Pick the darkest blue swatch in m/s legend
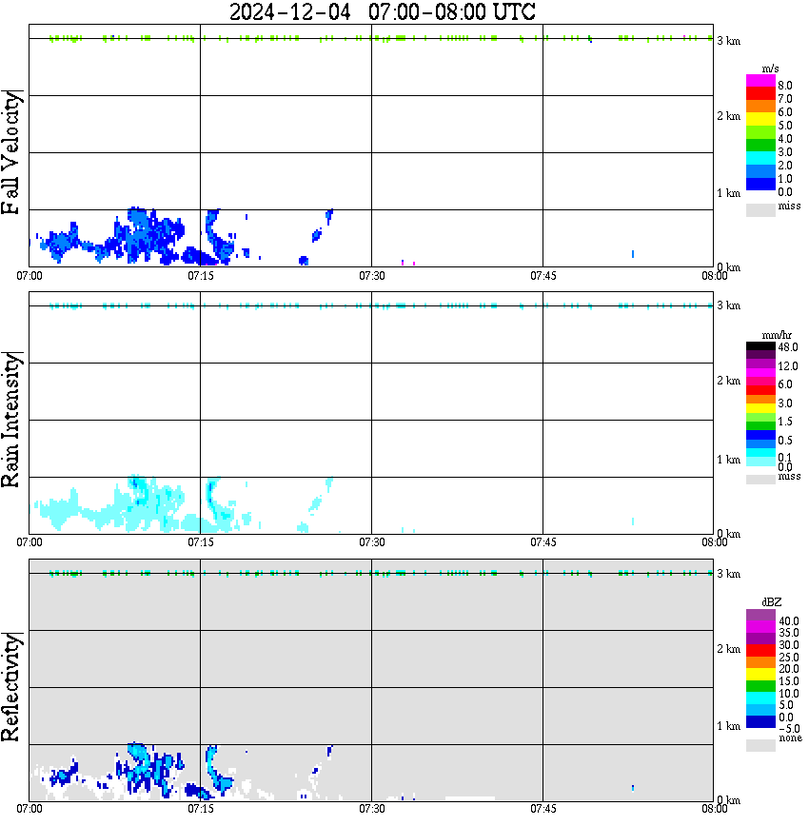The height and width of the screenshot is (826, 809). coord(760,184)
